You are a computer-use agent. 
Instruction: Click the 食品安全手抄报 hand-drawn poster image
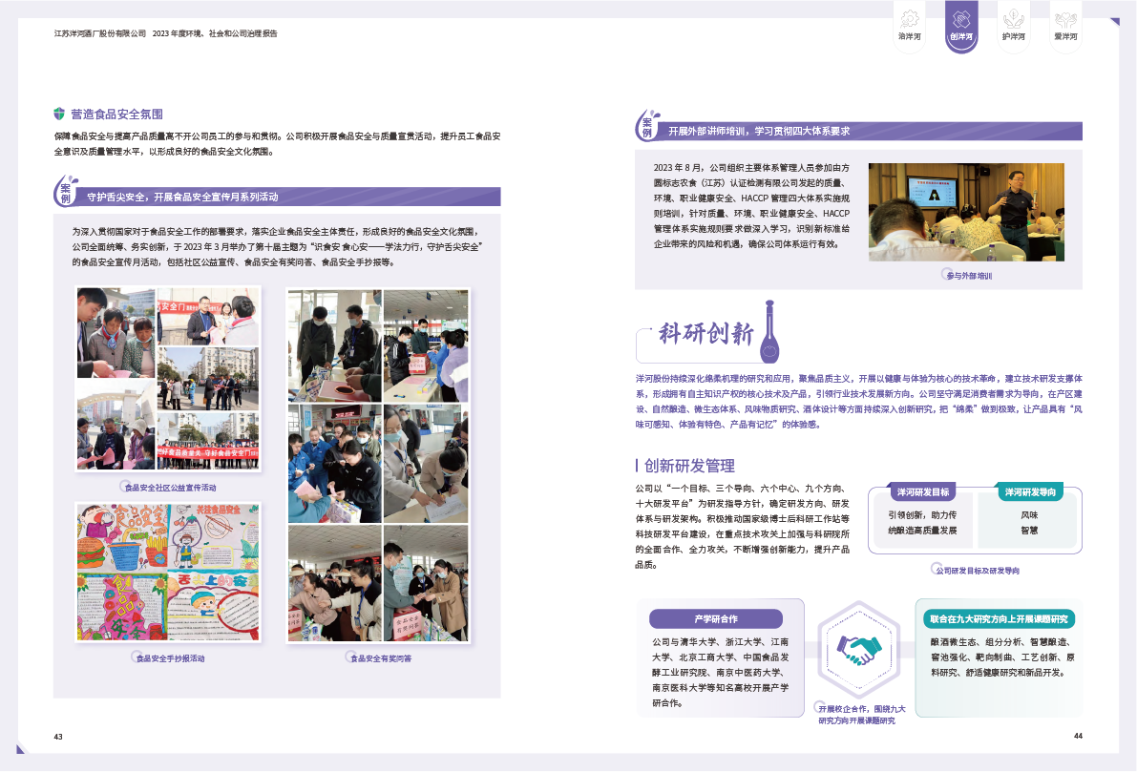point(168,572)
